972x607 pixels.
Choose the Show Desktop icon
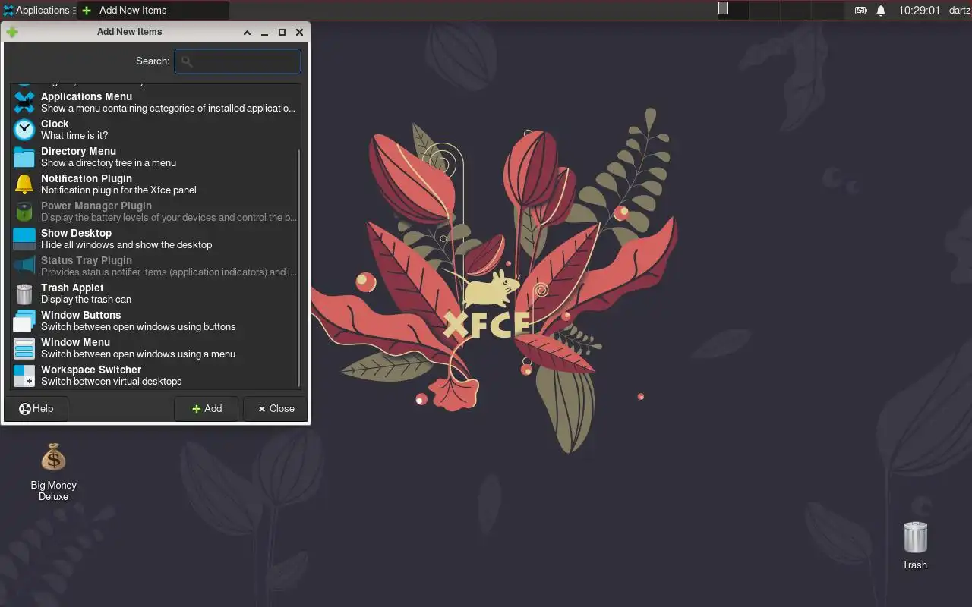tap(24, 239)
